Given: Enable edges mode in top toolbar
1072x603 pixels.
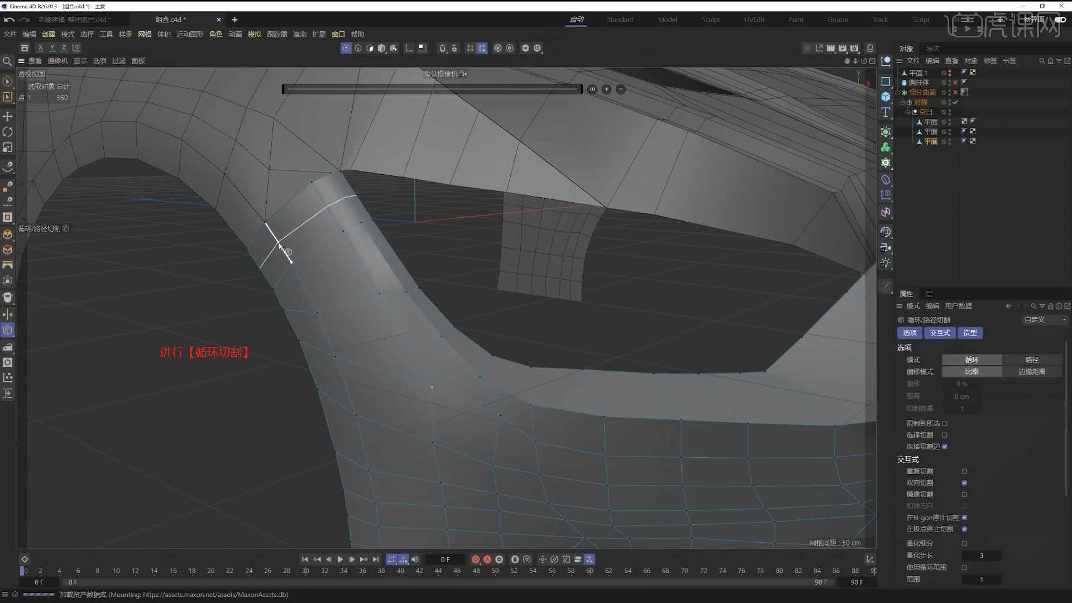Looking at the screenshot, I should (358, 49).
